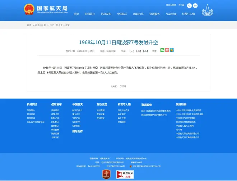The image size is (237, 181).
Task: Share article to QQ Zone star icon
Action: [172, 50]
